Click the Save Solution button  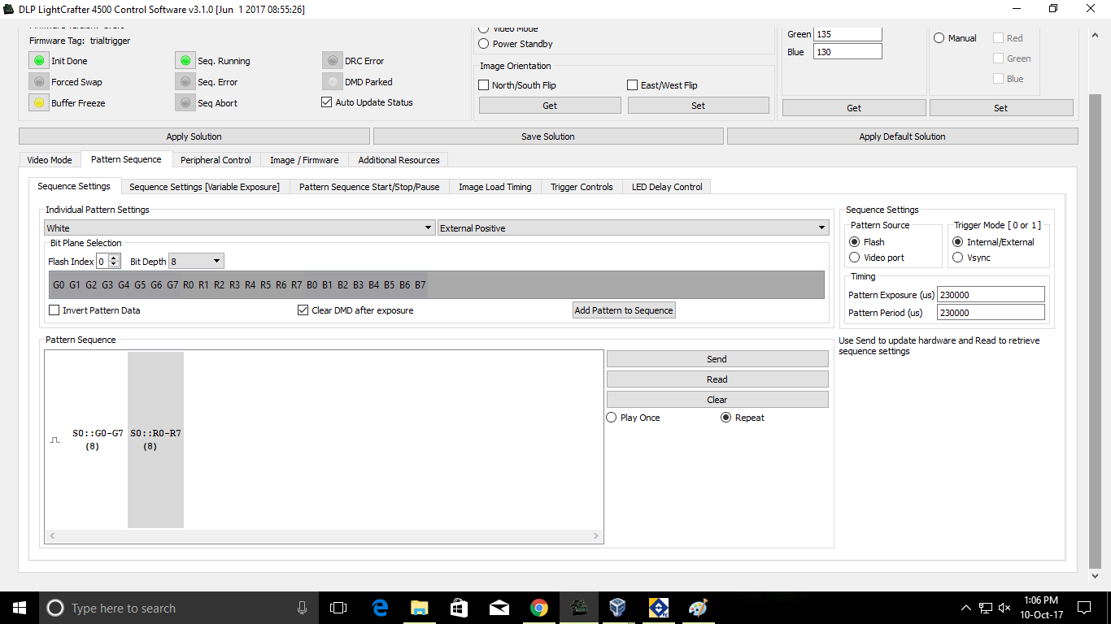(x=548, y=136)
